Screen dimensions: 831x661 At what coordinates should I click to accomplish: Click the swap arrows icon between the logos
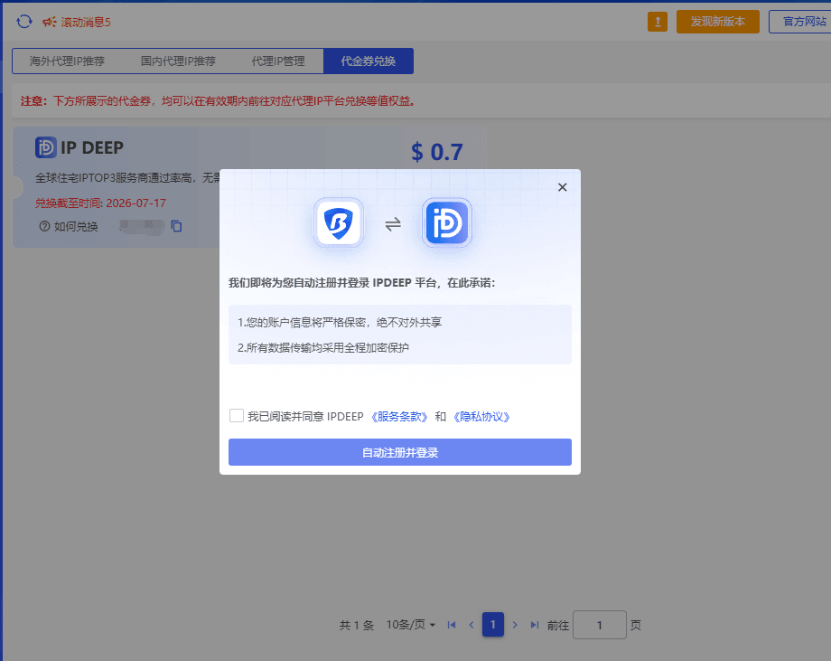[393, 224]
